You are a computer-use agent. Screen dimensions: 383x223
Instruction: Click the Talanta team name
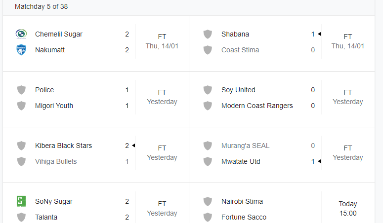pos(46,217)
